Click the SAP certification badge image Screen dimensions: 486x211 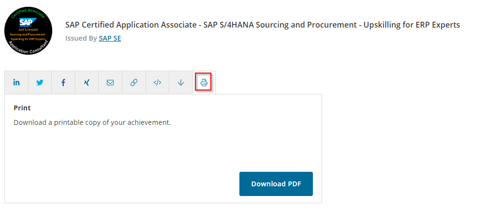pyautogui.click(x=28, y=30)
